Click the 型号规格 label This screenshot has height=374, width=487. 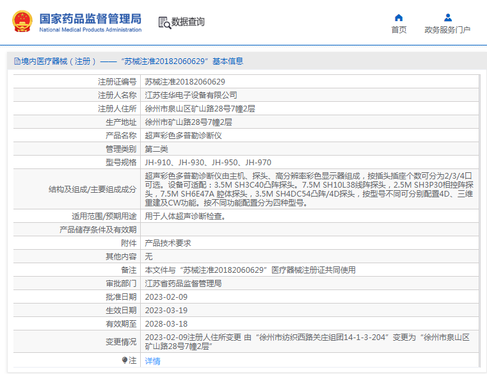click(121, 163)
